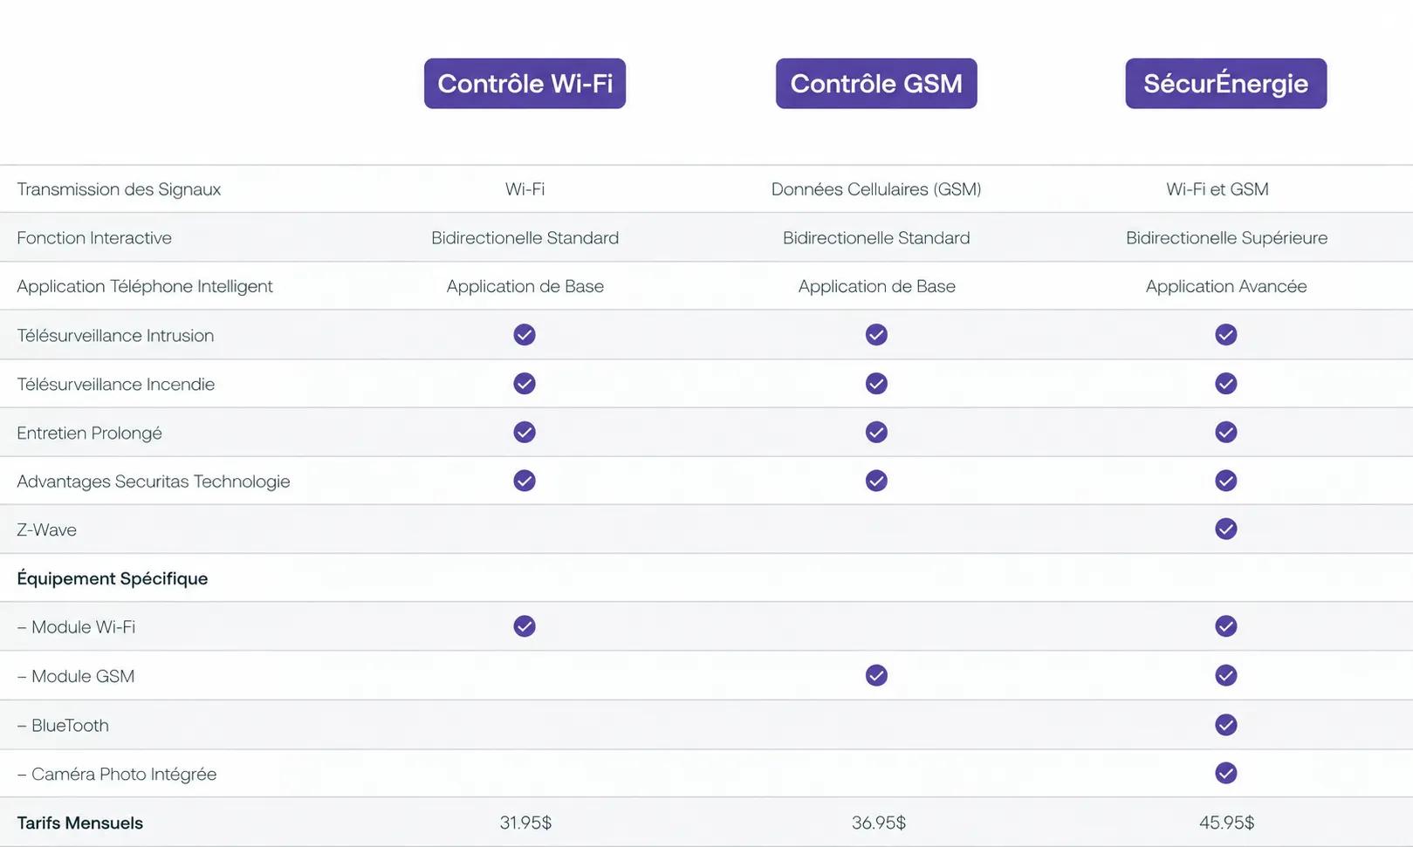Click the 31.95$ monthly price
This screenshot has height=847, width=1413.
(525, 823)
